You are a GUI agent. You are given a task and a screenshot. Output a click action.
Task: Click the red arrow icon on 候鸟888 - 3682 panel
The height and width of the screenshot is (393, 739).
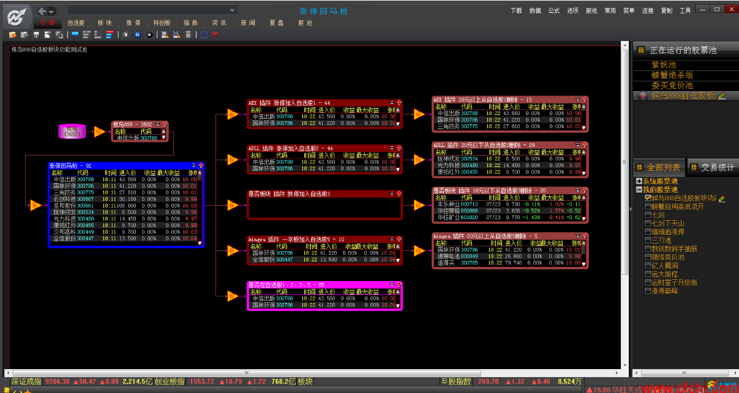(x=164, y=124)
